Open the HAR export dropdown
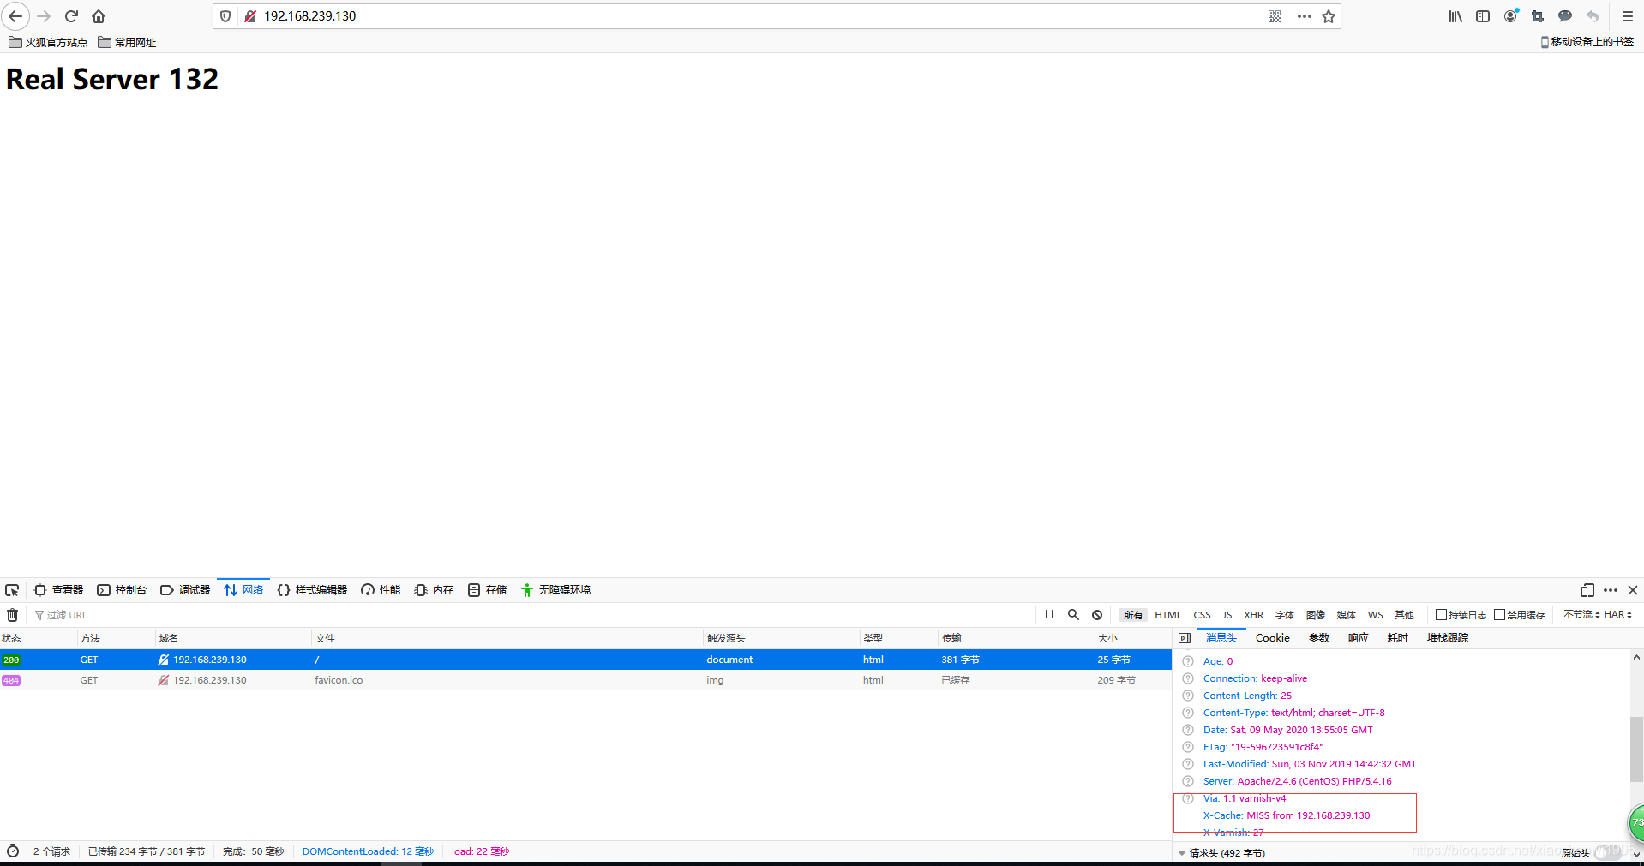The image size is (1644, 866). point(1618,615)
